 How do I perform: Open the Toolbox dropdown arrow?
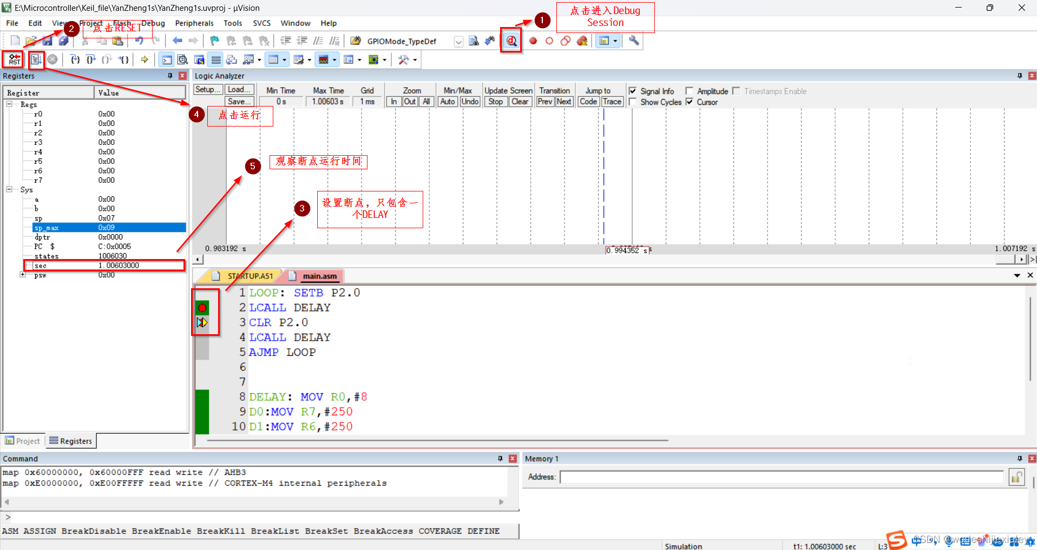415,60
